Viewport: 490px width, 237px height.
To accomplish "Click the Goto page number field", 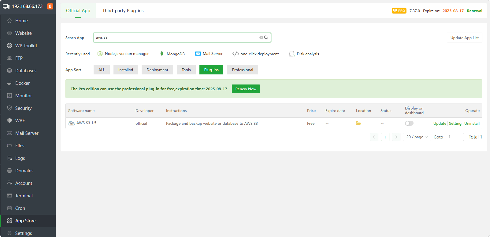I will tap(455, 137).
